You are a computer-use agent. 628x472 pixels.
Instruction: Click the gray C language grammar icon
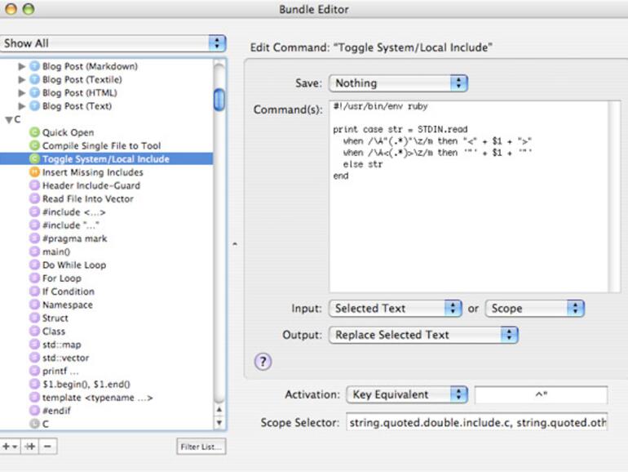[x=34, y=424]
